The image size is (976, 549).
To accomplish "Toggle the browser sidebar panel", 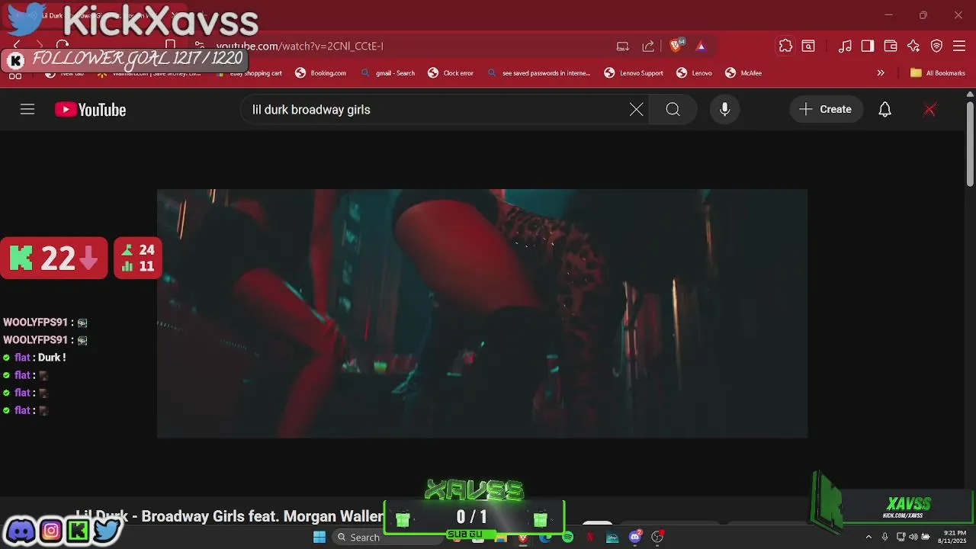I will [x=867, y=46].
